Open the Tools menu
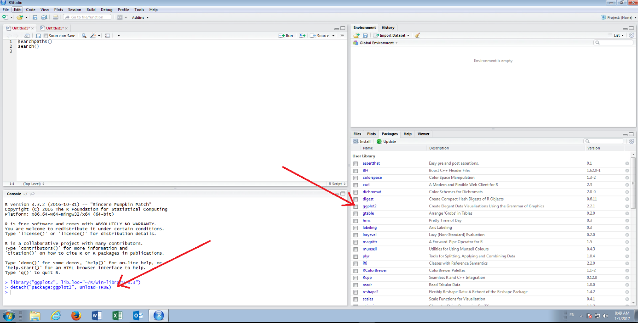 [x=139, y=10]
